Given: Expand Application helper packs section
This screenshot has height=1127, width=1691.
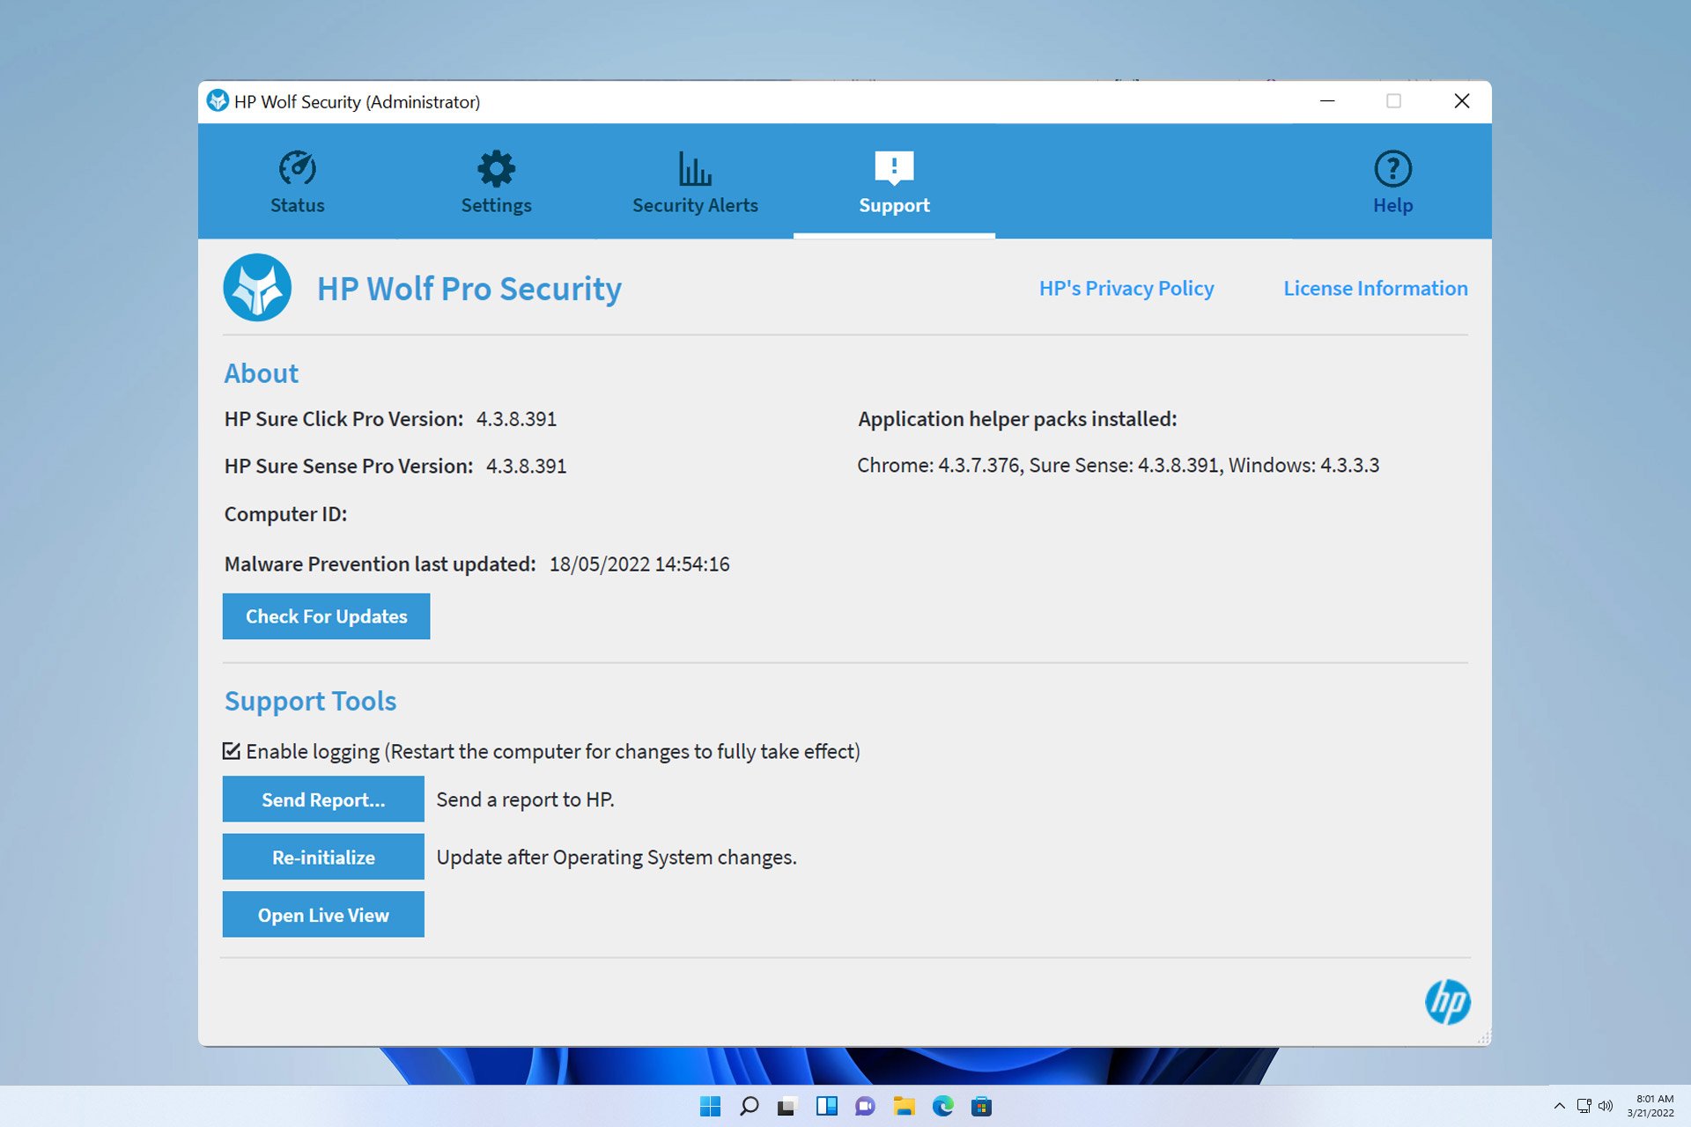Looking at the screenshot, I should [1015, 417].
